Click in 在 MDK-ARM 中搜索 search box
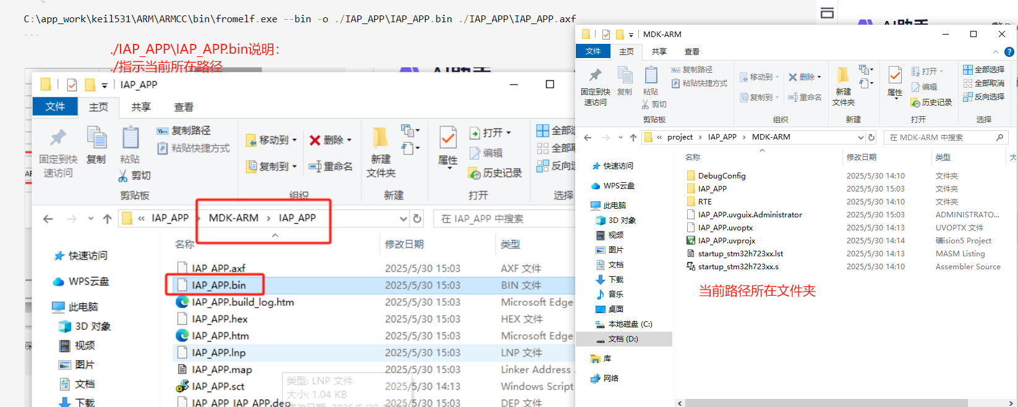This screenshot has width=1018, height=407. click(946, 137)
